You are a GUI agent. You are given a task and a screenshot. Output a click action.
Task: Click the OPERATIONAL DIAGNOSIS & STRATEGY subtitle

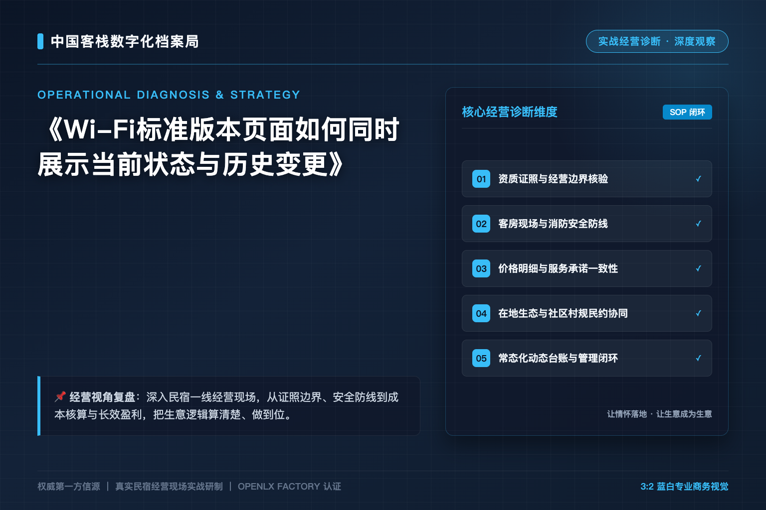click(x=169, y=95)
